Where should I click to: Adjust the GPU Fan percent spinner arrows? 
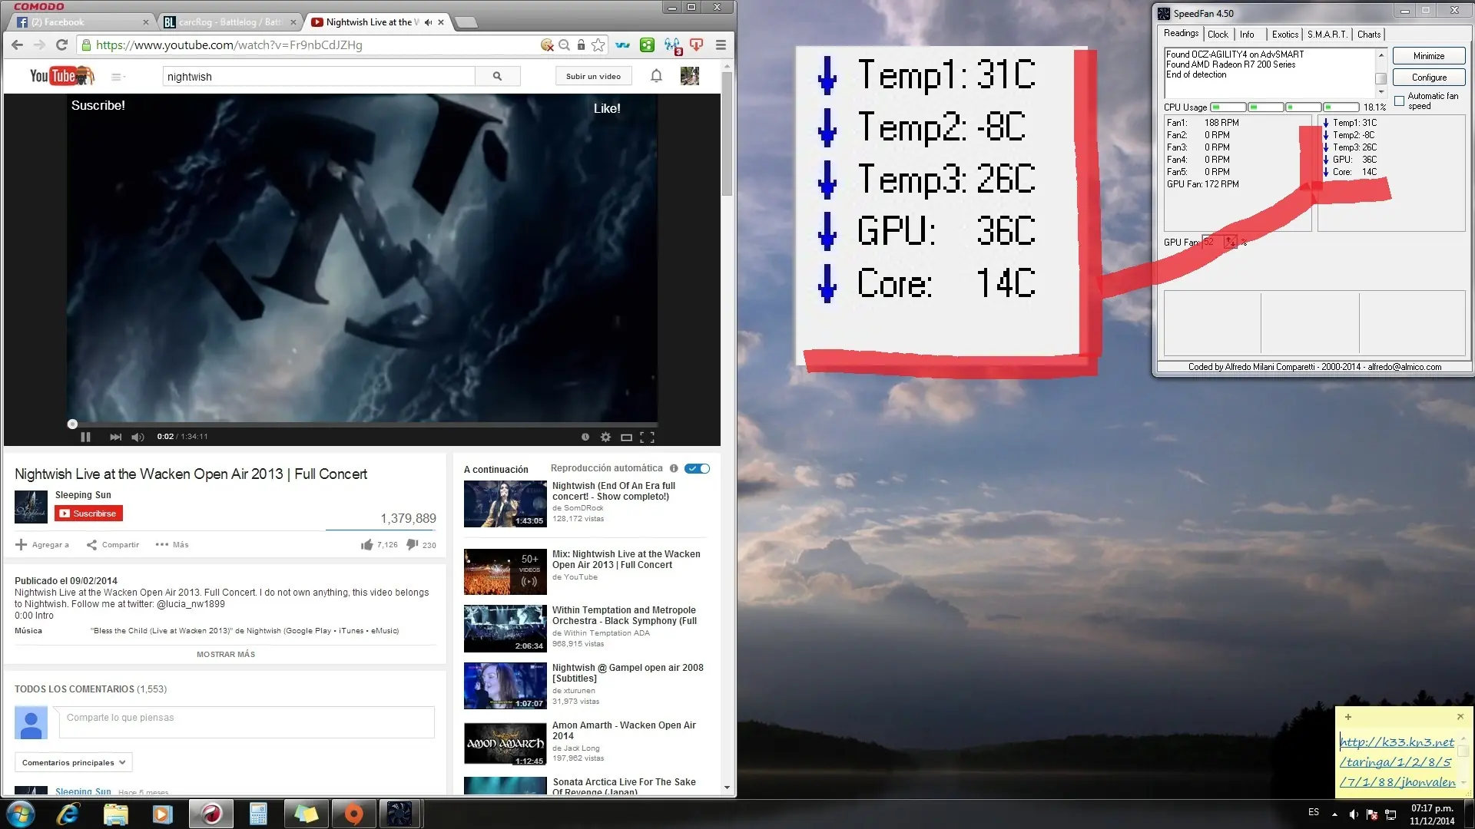click(1231, 242)
